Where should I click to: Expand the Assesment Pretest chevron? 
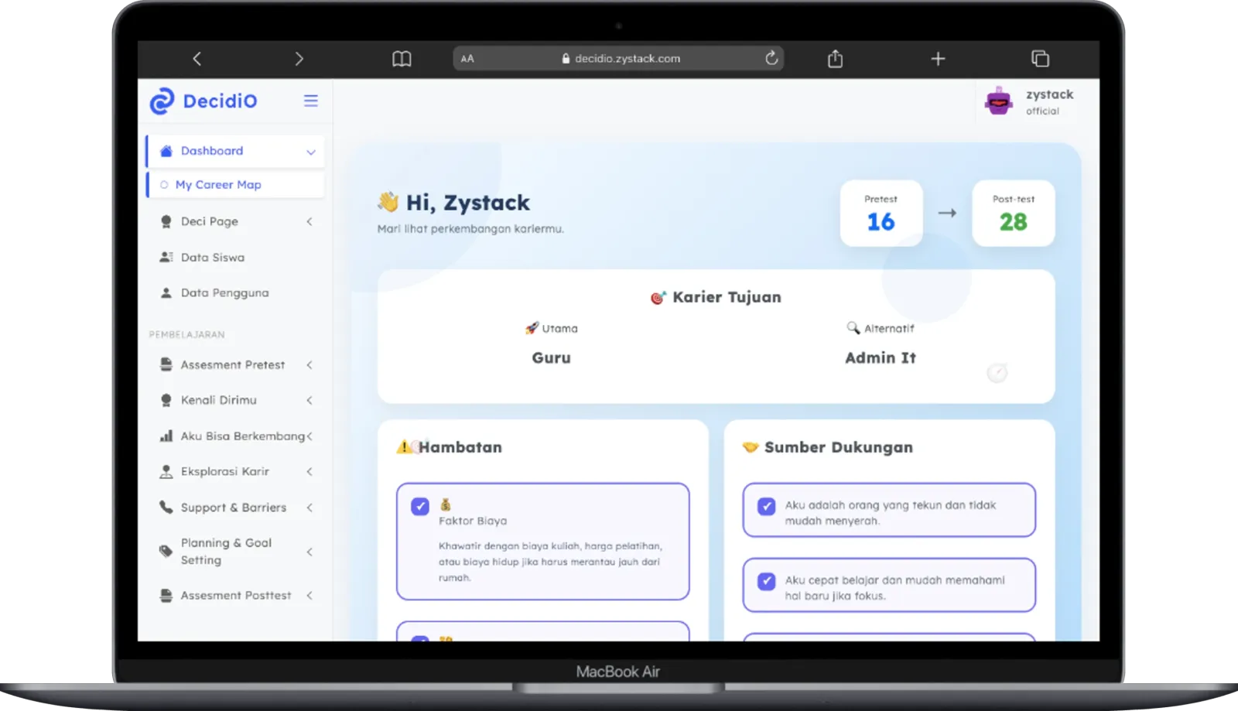(309, 364)
